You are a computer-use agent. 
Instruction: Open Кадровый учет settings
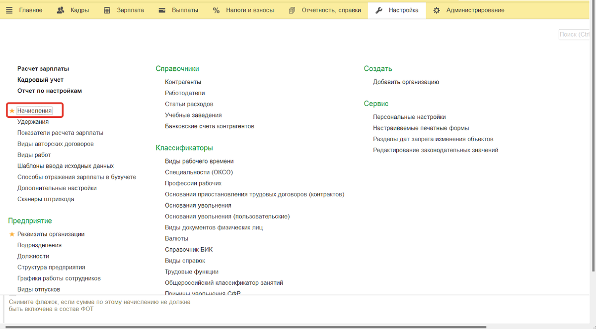point(40,80)
